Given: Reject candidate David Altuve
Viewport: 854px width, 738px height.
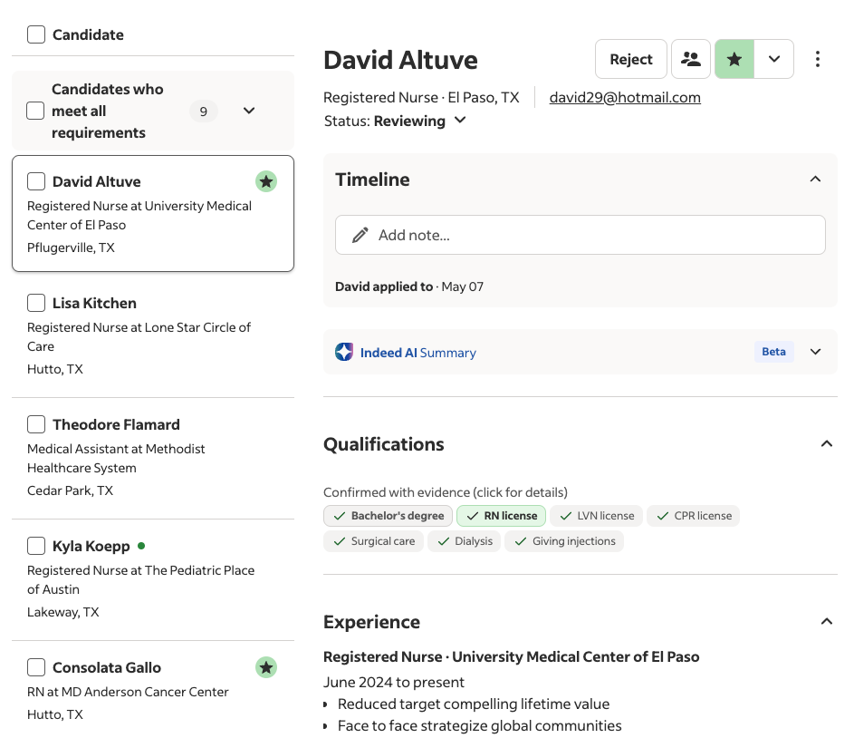Looking at the screenshot, I should pyautogui.click(x=630, y=58).
